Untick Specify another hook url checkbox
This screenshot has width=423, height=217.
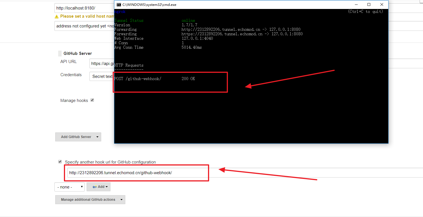[x=60, y=162]
